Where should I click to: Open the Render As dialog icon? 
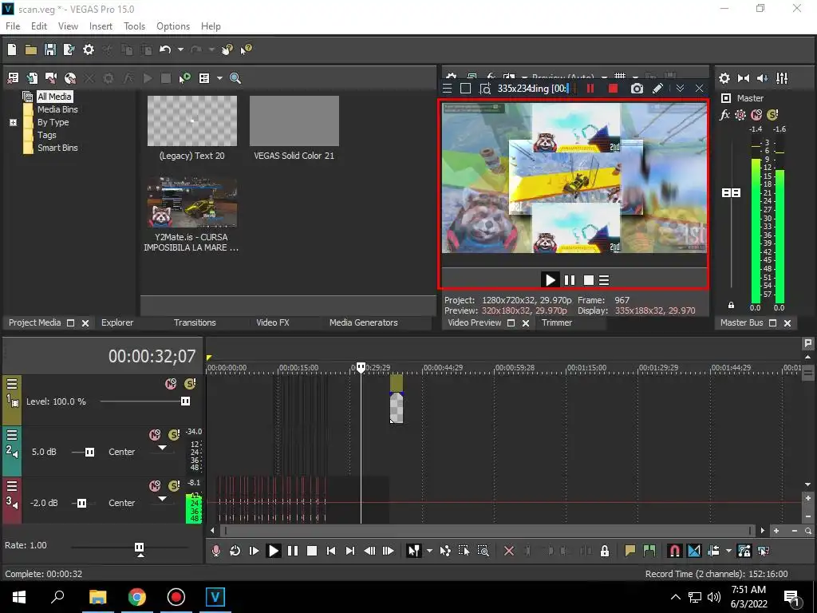69,49
